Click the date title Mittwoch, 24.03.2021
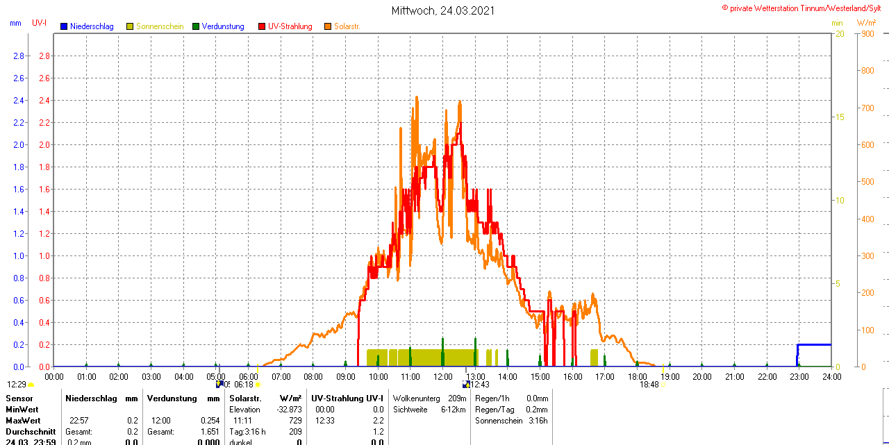Image resolution: width=889 pixels, height=445 pixels. click(443, 10)
